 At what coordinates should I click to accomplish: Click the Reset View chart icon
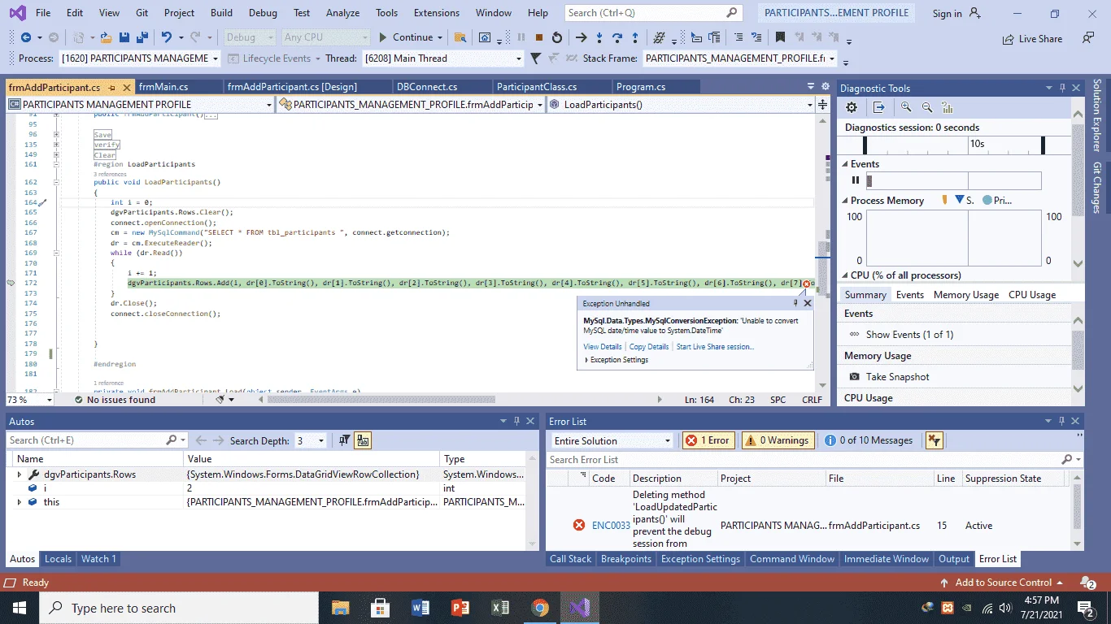coord(947,107)
